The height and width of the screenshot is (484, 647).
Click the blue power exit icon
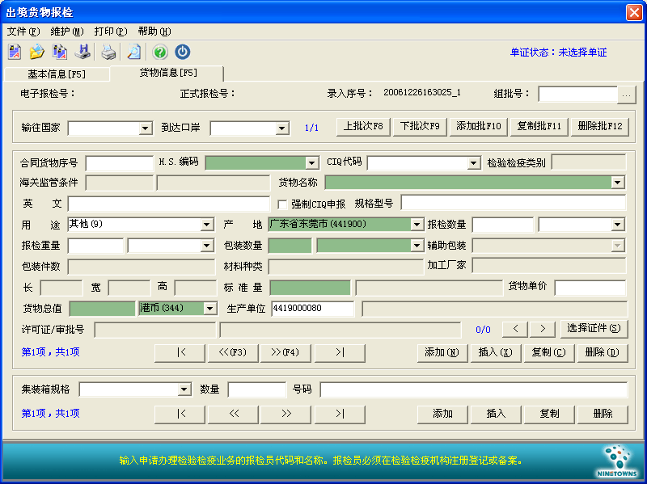(183, 53)
